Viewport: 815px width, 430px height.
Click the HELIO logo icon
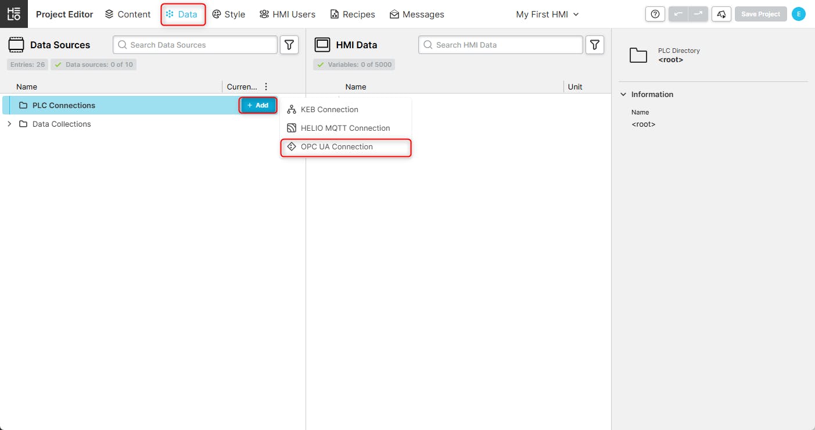(x=14, y=14)
